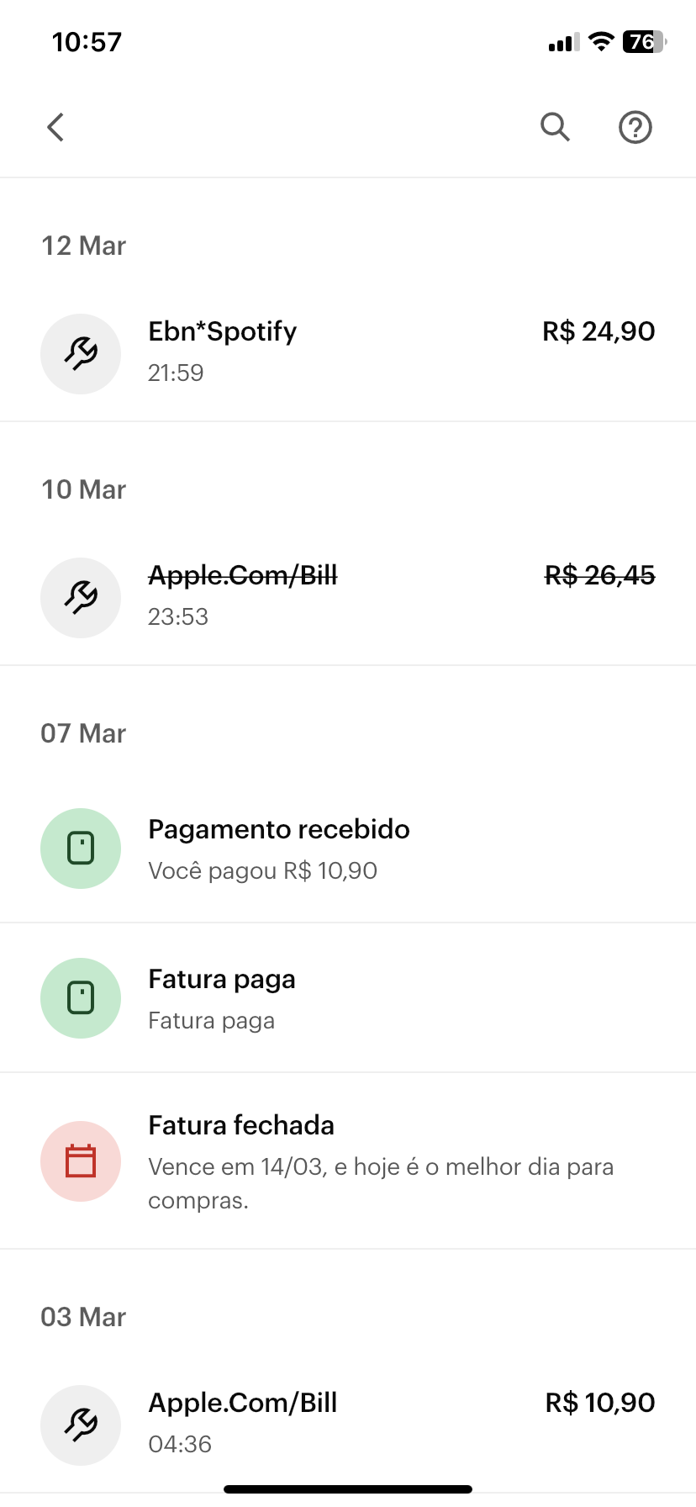Open the Fatura paga entry title
Viewport: 696px width, 1507px height.
[222, 979]
